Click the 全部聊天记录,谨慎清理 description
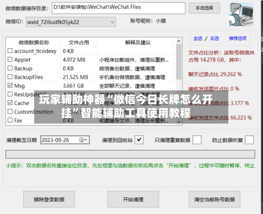The width and height of the screenshot is (263, 214). 127,86
